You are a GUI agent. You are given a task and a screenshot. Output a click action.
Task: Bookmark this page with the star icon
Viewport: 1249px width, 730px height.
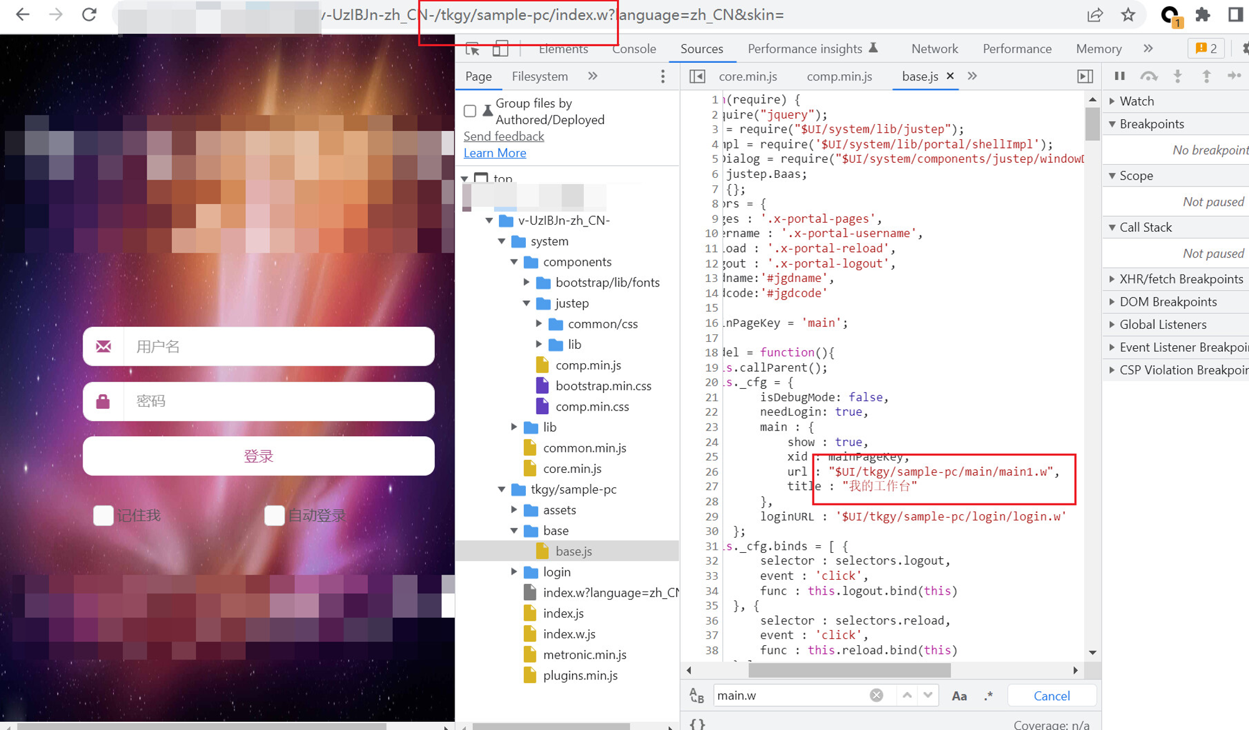point(1128,15)
